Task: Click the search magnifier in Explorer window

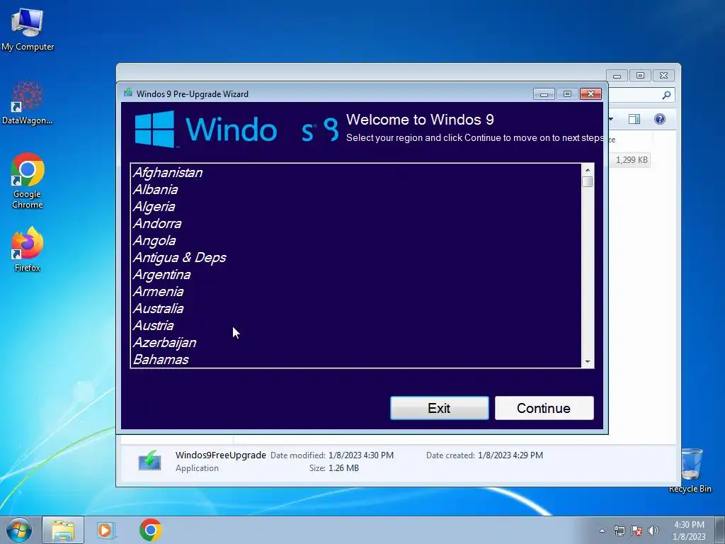Action: click(x=666, y=95)
